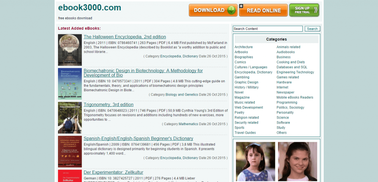Select the Comics category
This screenshot has height=182, width=378.
tap(240, 62)
